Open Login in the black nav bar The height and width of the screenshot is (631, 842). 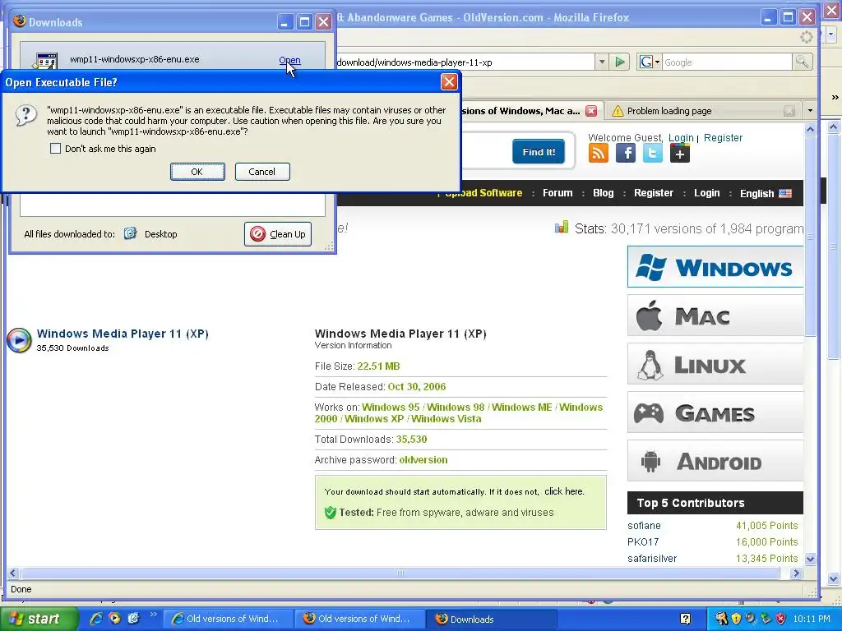click(x=706, y=193)
